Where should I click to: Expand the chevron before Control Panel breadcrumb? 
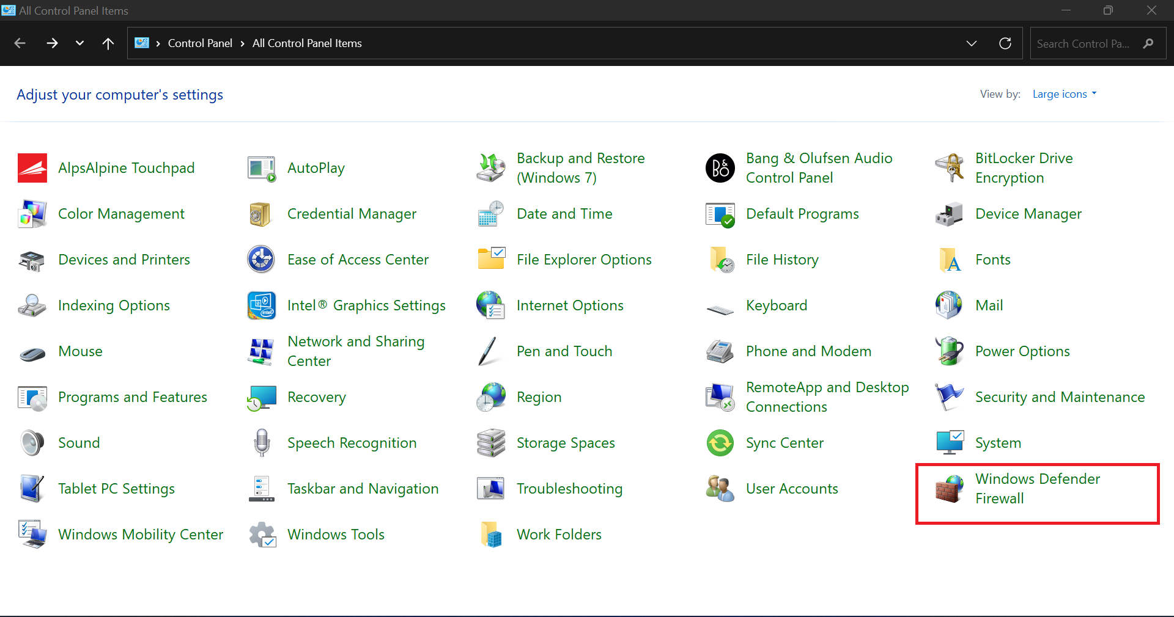pos(158,43)
